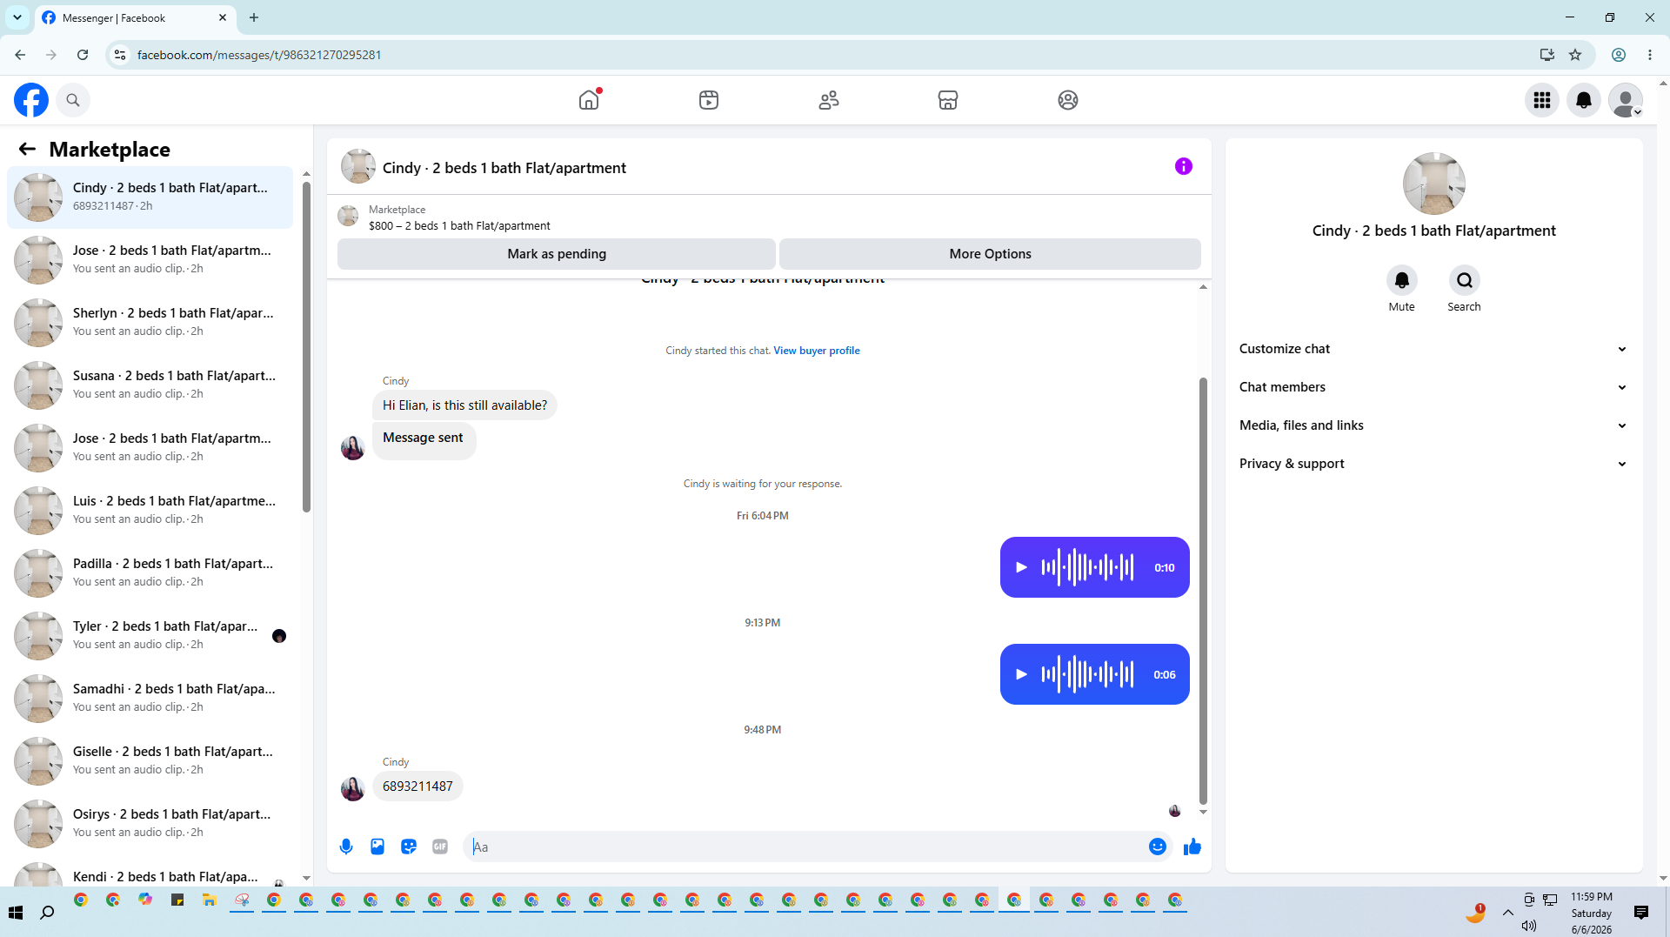Expand the Privacy & support section
Image resolution: width=1670 pixels, height=937 pixels.
tap(1434, 464)
